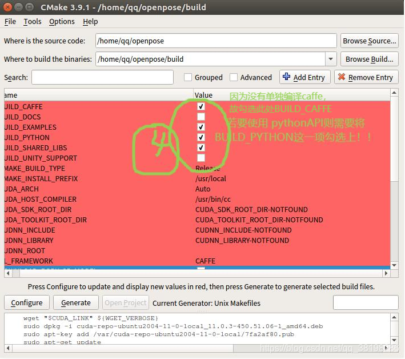405x359 pixels.
Task: Click the Name column header
Action: 99,95
